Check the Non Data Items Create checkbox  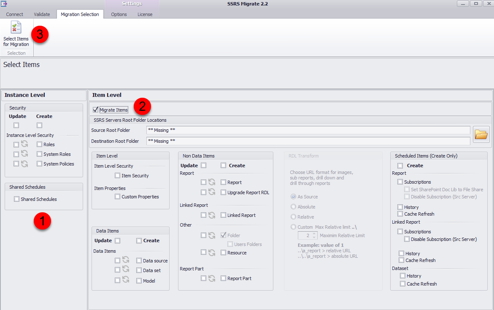pyautogui.click(x=223, y=166)
